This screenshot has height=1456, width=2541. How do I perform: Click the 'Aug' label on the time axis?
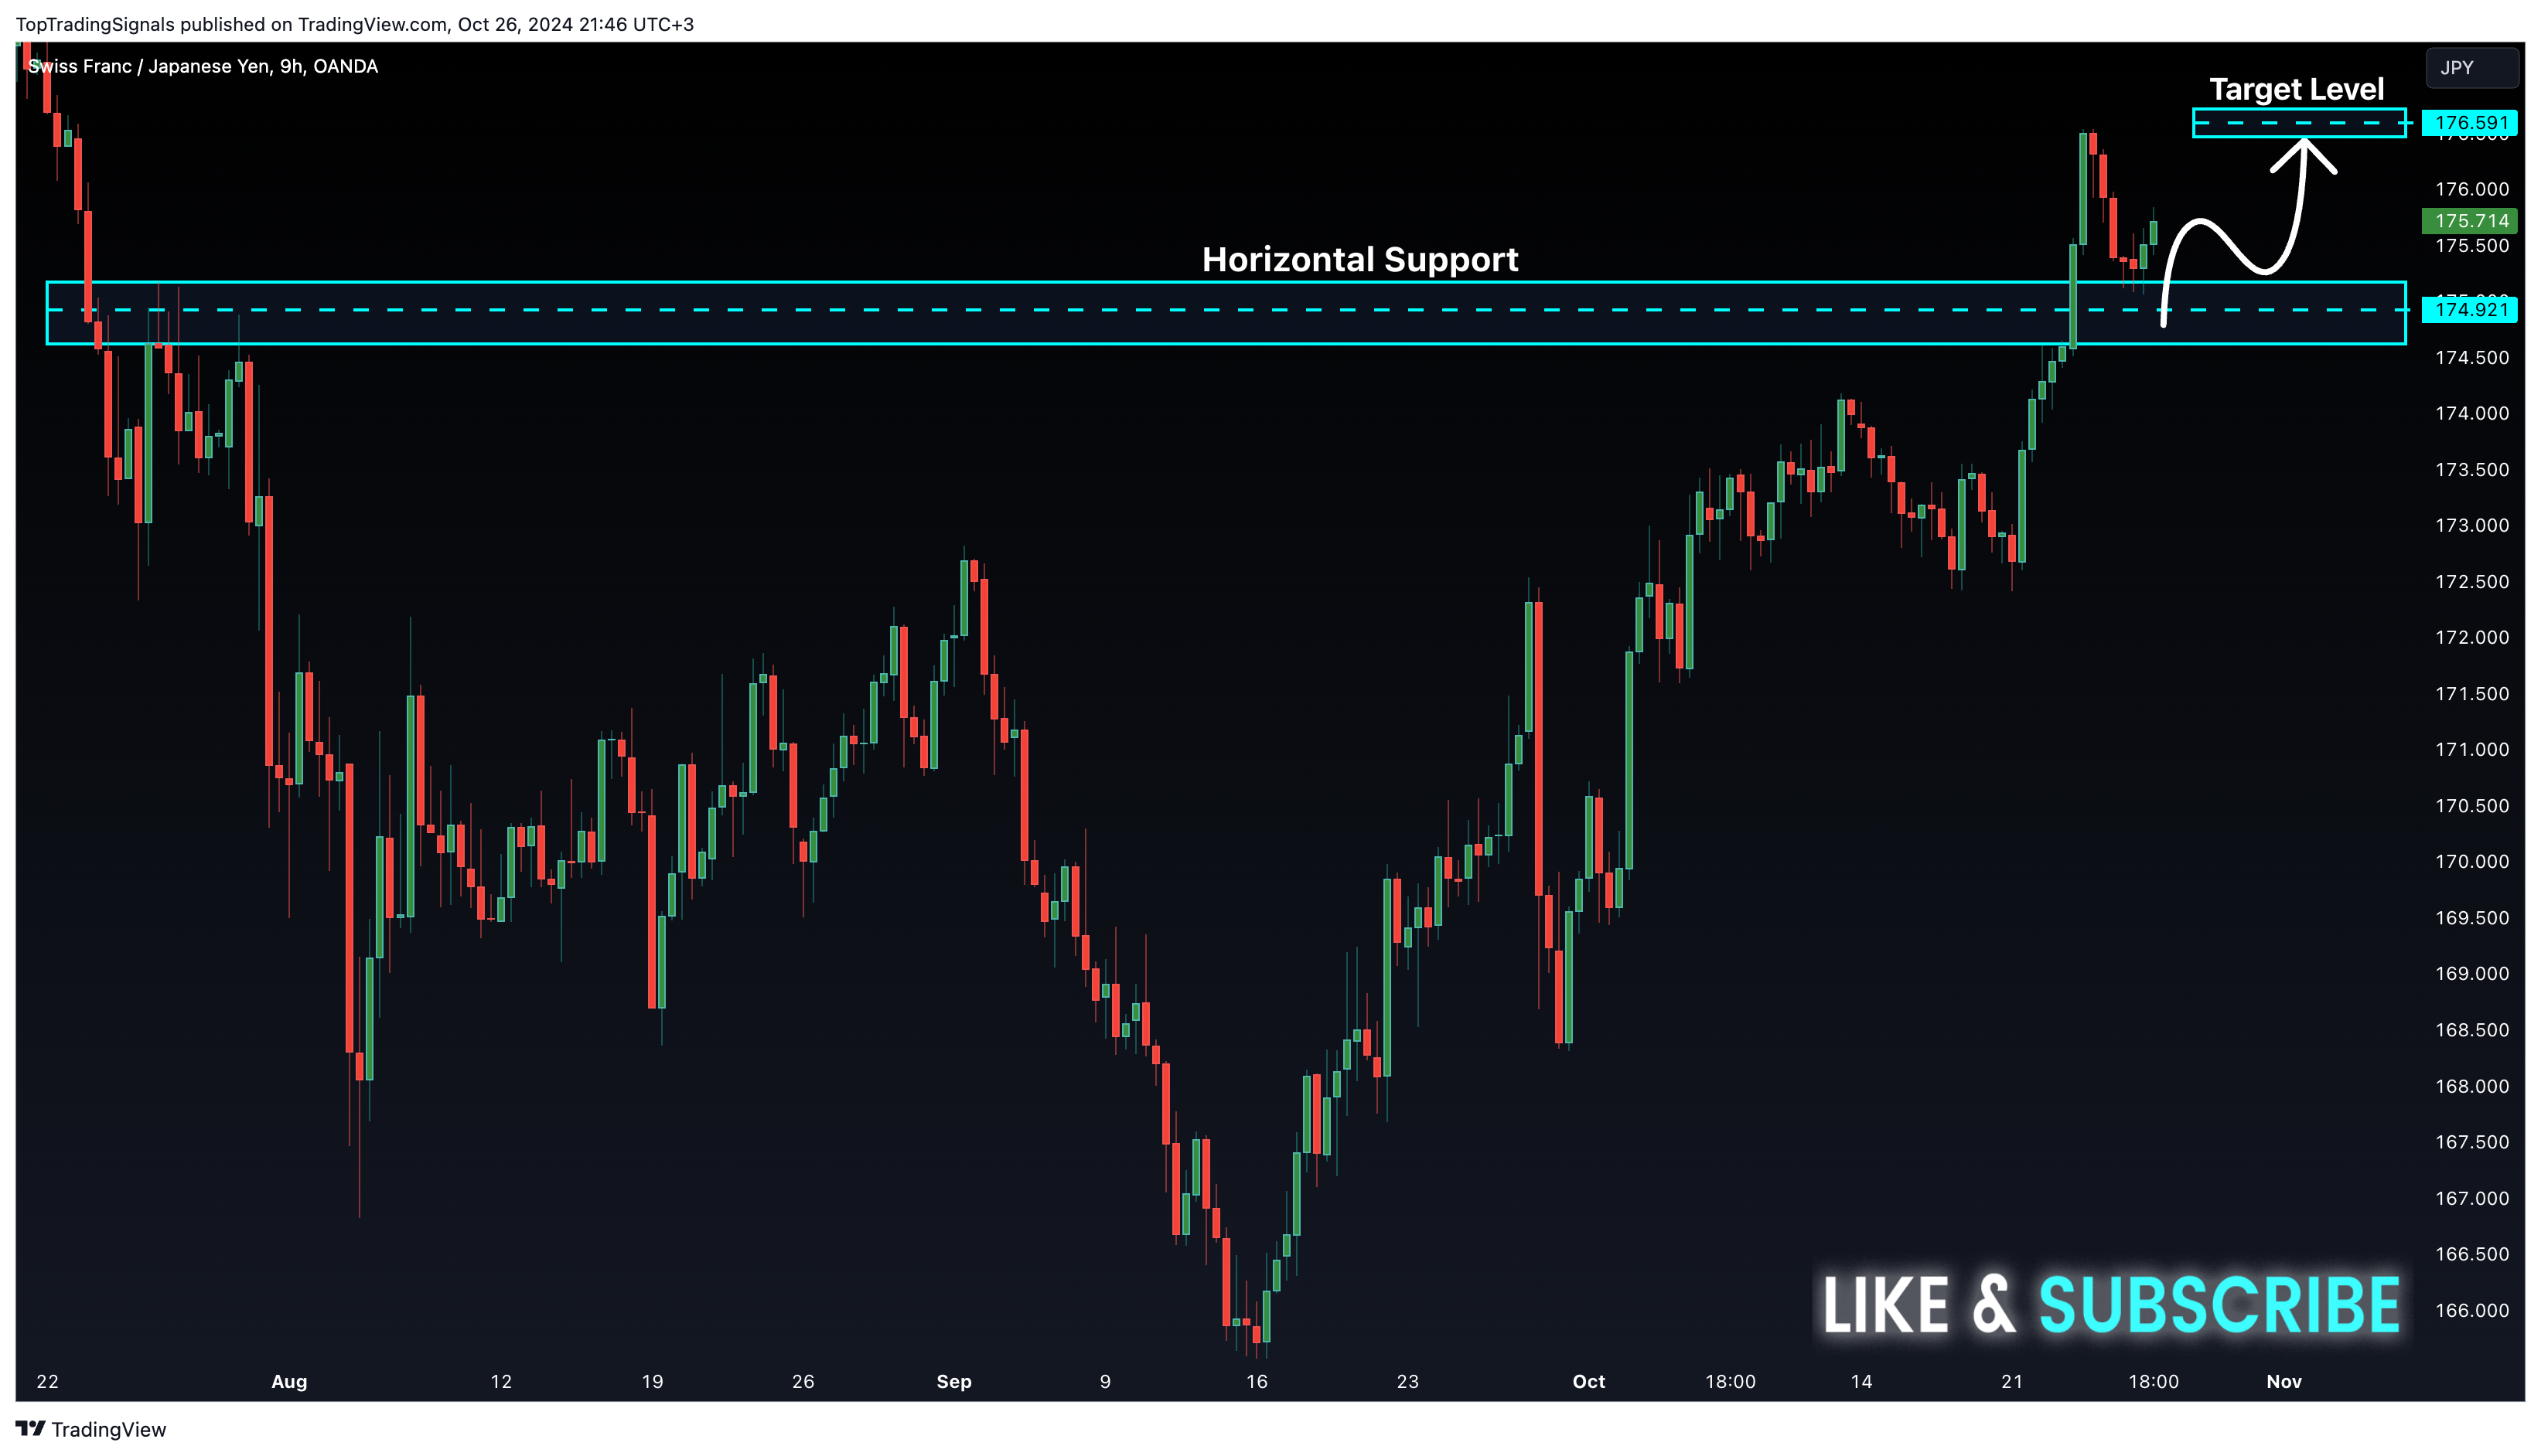coord(289,1381)
